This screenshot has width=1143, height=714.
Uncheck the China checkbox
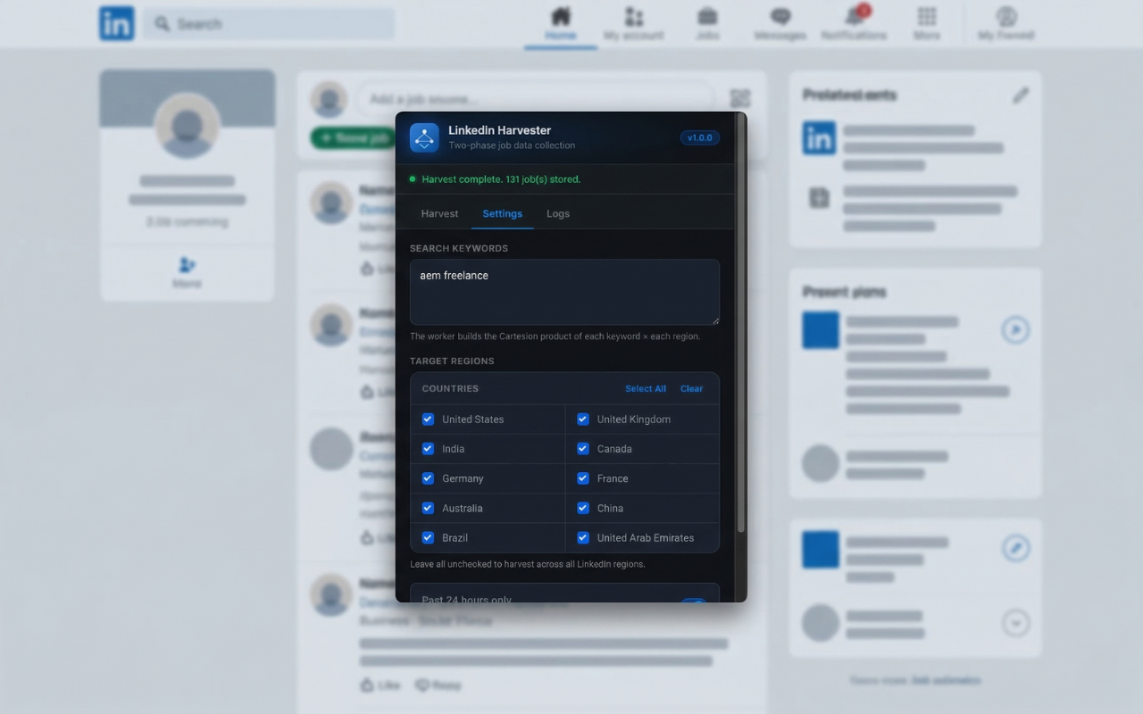[x=583, y=508]
